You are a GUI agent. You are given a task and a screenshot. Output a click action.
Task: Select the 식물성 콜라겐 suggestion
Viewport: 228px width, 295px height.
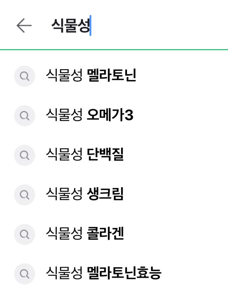[x=85, y=234]
